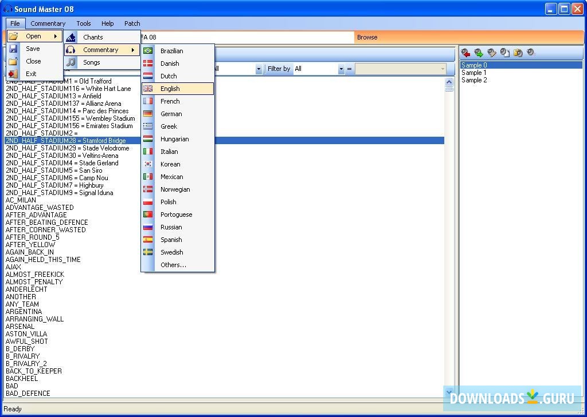Pick English commentary language
Image resolution: width=587 pixels, height=417 pixels.
(178, 89)
